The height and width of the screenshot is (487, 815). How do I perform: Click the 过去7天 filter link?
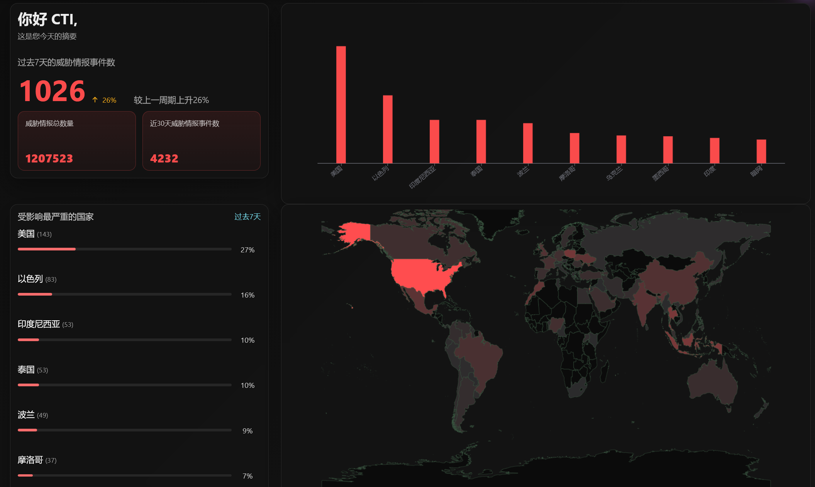(247, 217)
